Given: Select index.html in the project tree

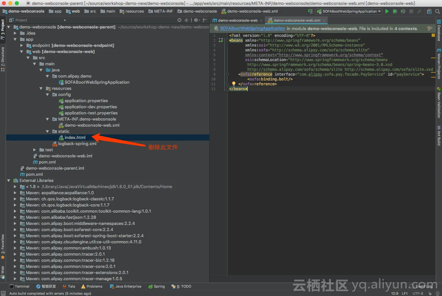Looking at the screenshot, I should (x=75, y=137).
